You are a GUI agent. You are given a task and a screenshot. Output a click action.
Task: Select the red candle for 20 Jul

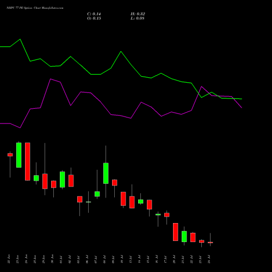176,232
